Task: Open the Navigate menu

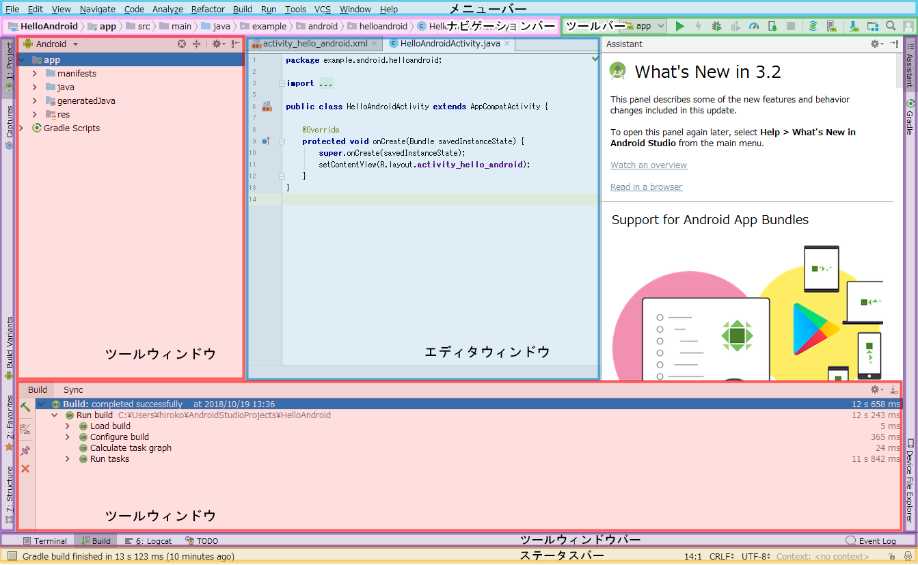Action: point(98,9)
